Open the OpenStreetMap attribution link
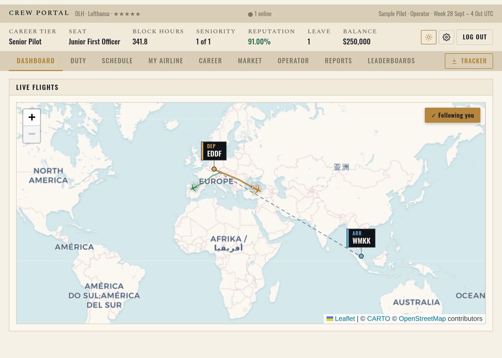502x358 pixels. tap(422, 319)
